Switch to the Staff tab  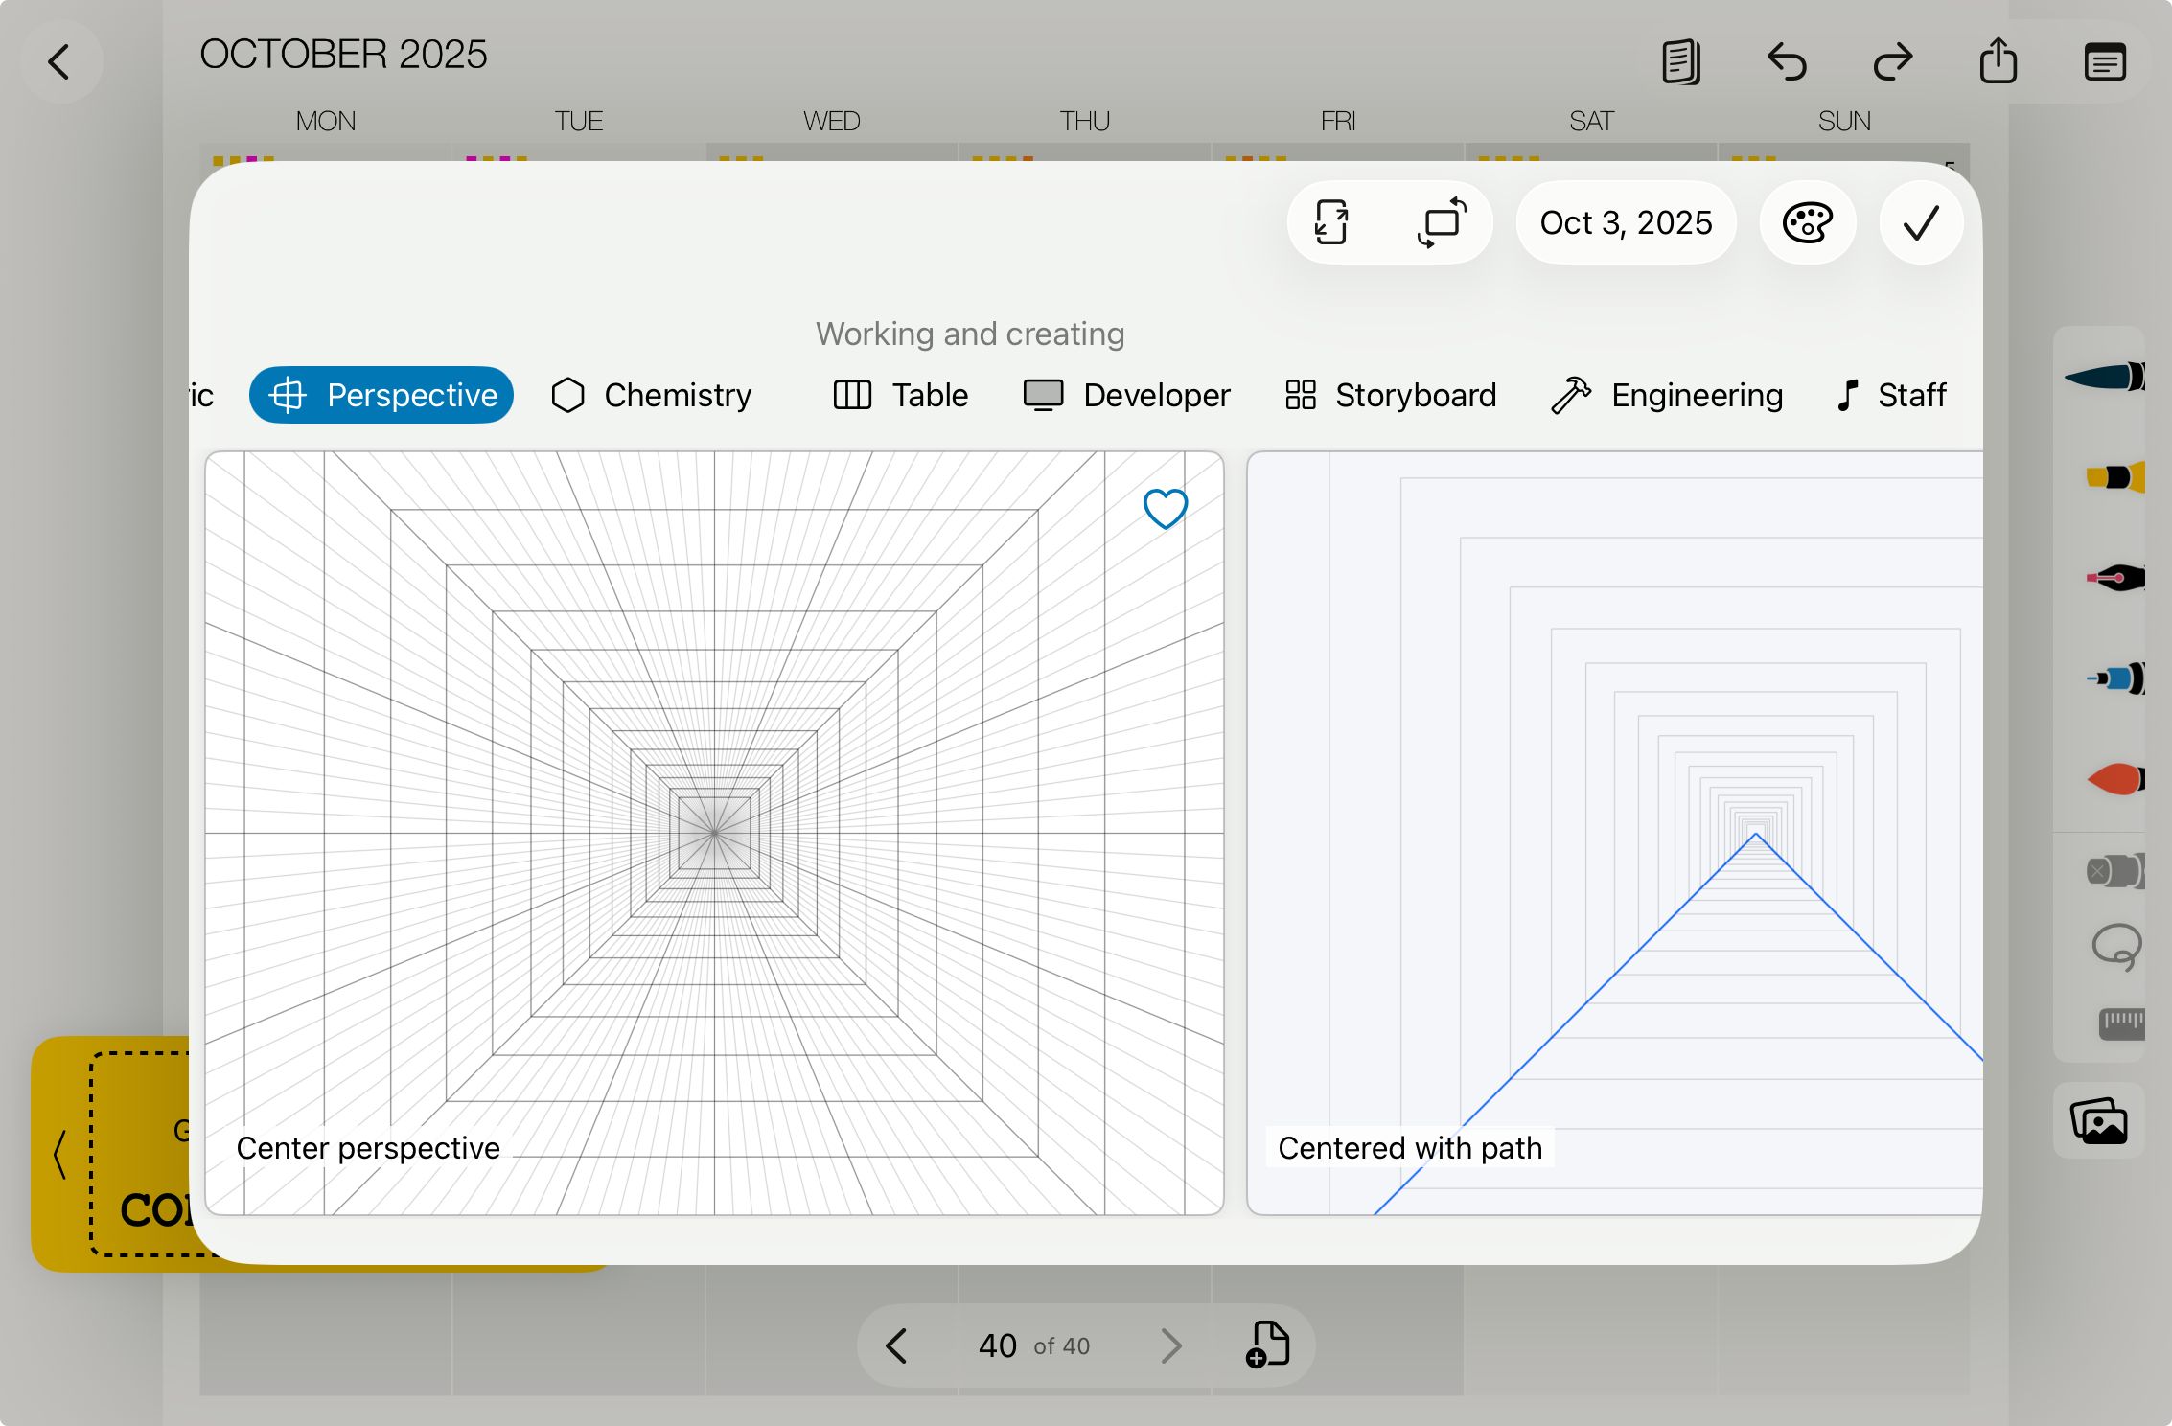1892,395
